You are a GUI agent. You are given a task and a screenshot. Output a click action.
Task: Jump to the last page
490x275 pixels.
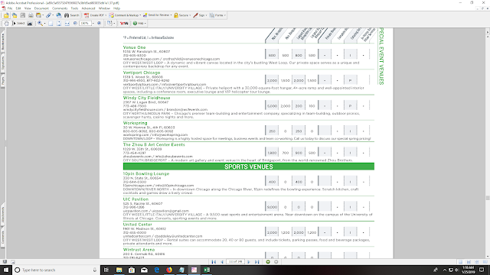257,262
